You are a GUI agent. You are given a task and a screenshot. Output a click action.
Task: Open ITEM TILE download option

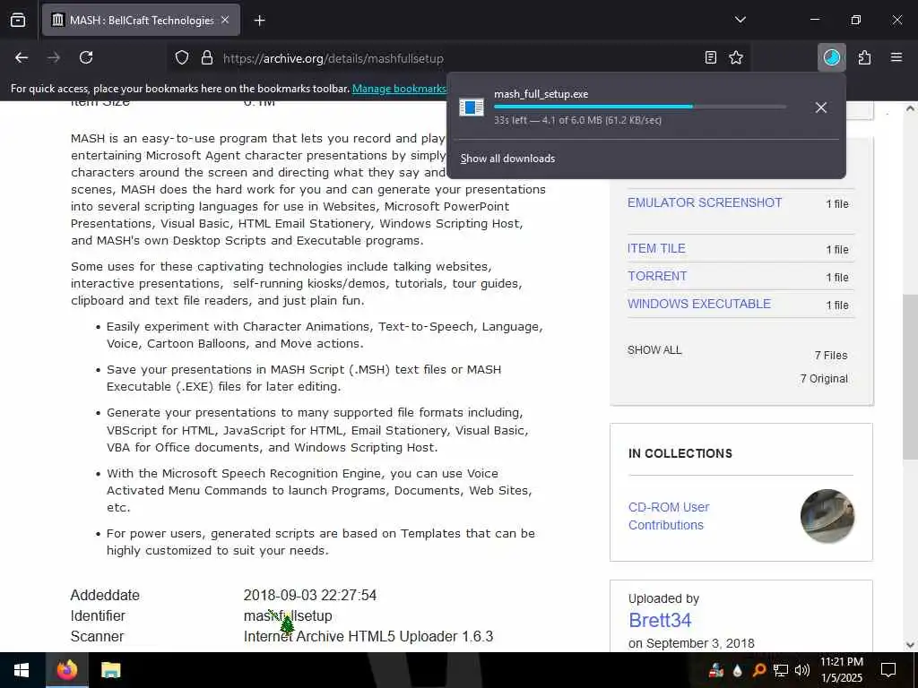[656, 249]
